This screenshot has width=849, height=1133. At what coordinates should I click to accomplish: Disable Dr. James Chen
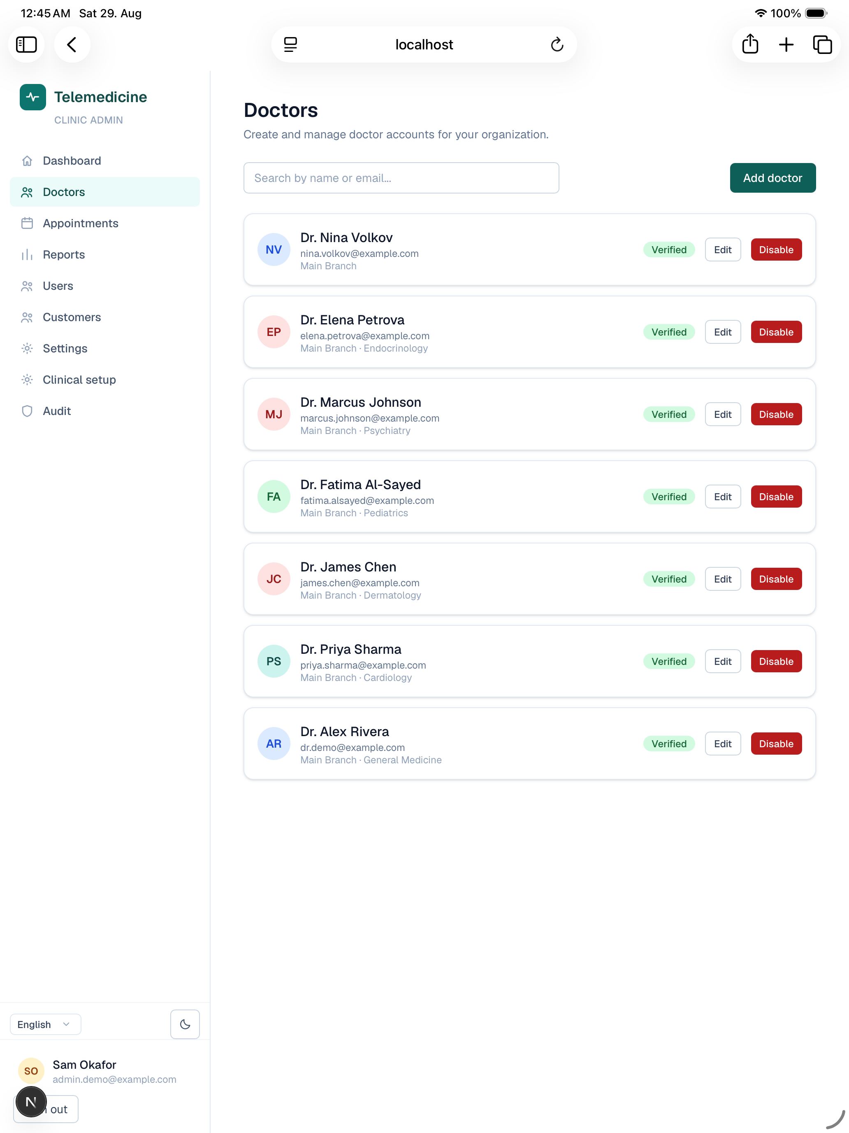point(776,579)
